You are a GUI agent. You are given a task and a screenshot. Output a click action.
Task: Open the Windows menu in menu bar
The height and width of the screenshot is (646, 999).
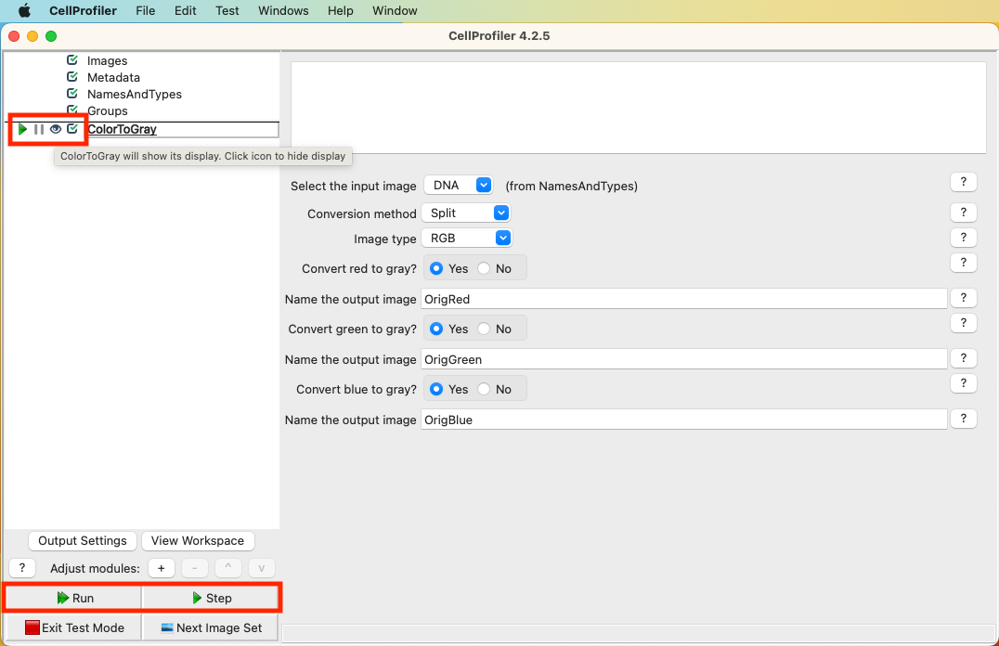[x=283, y=11]
